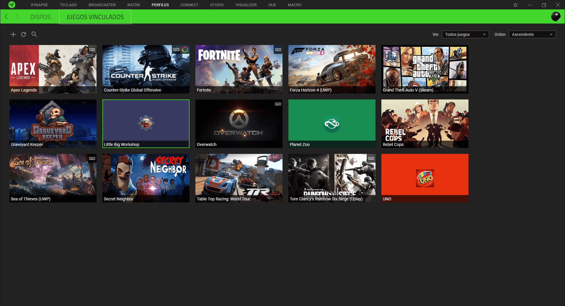The image size is (565, 306).
Task: Click the Little Big Workshop gear icon
Action: 146,124
